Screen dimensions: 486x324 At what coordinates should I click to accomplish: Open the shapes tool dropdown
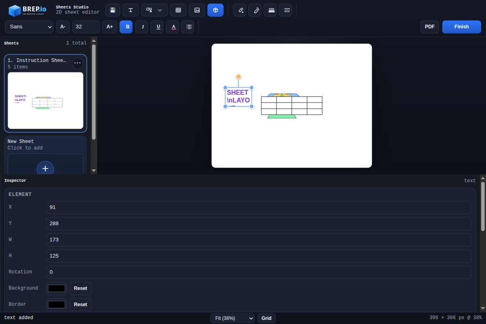(154, 10)
